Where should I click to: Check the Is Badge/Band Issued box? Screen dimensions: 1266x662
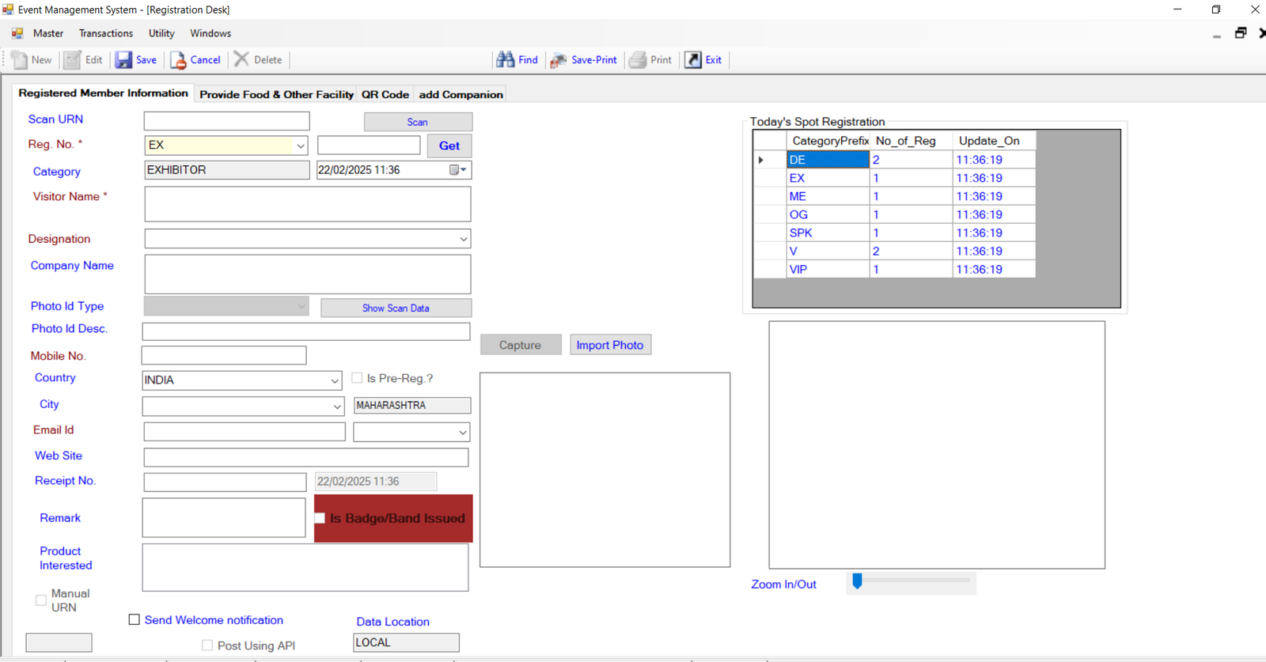320,518
